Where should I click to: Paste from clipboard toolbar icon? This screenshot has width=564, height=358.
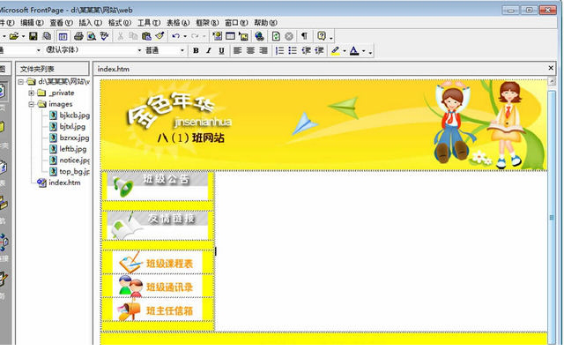tap(146, 36)
